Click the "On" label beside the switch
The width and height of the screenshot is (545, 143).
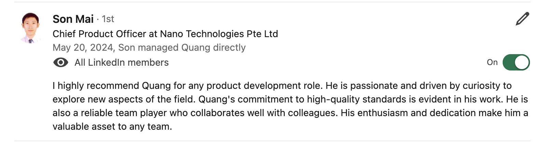click(492, 62)
